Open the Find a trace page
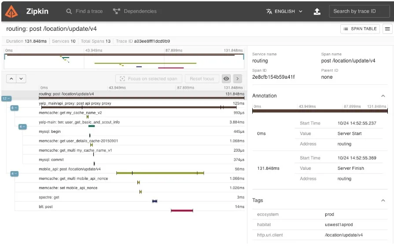The image size is (394, 252). click(85, 11)
